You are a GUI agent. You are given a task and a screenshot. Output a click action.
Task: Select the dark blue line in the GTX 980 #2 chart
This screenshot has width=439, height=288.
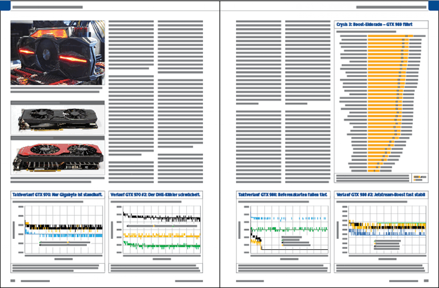click(x=387, y=233)
